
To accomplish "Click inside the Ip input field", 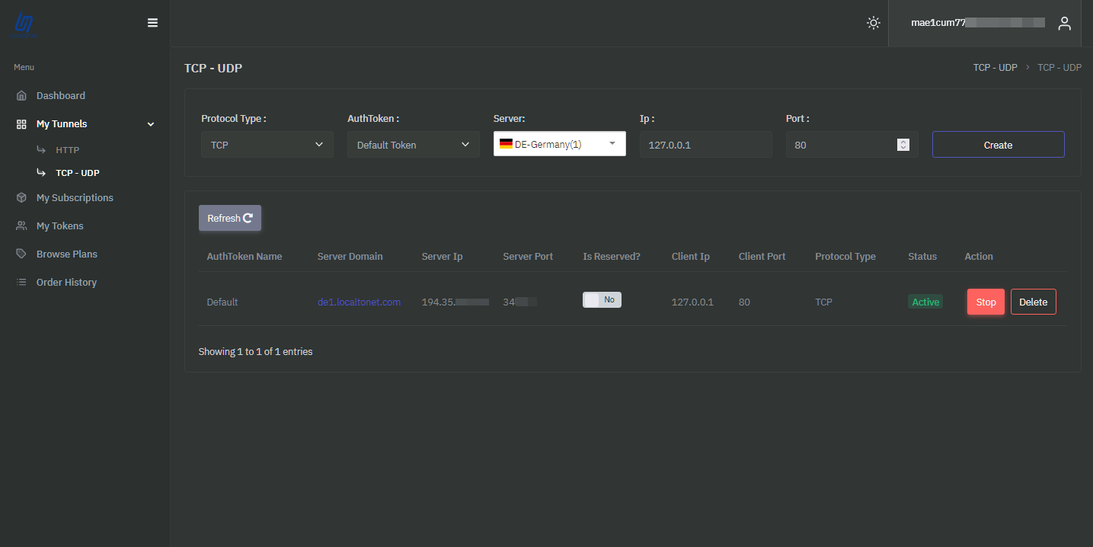I will click(x=705, y=144).
